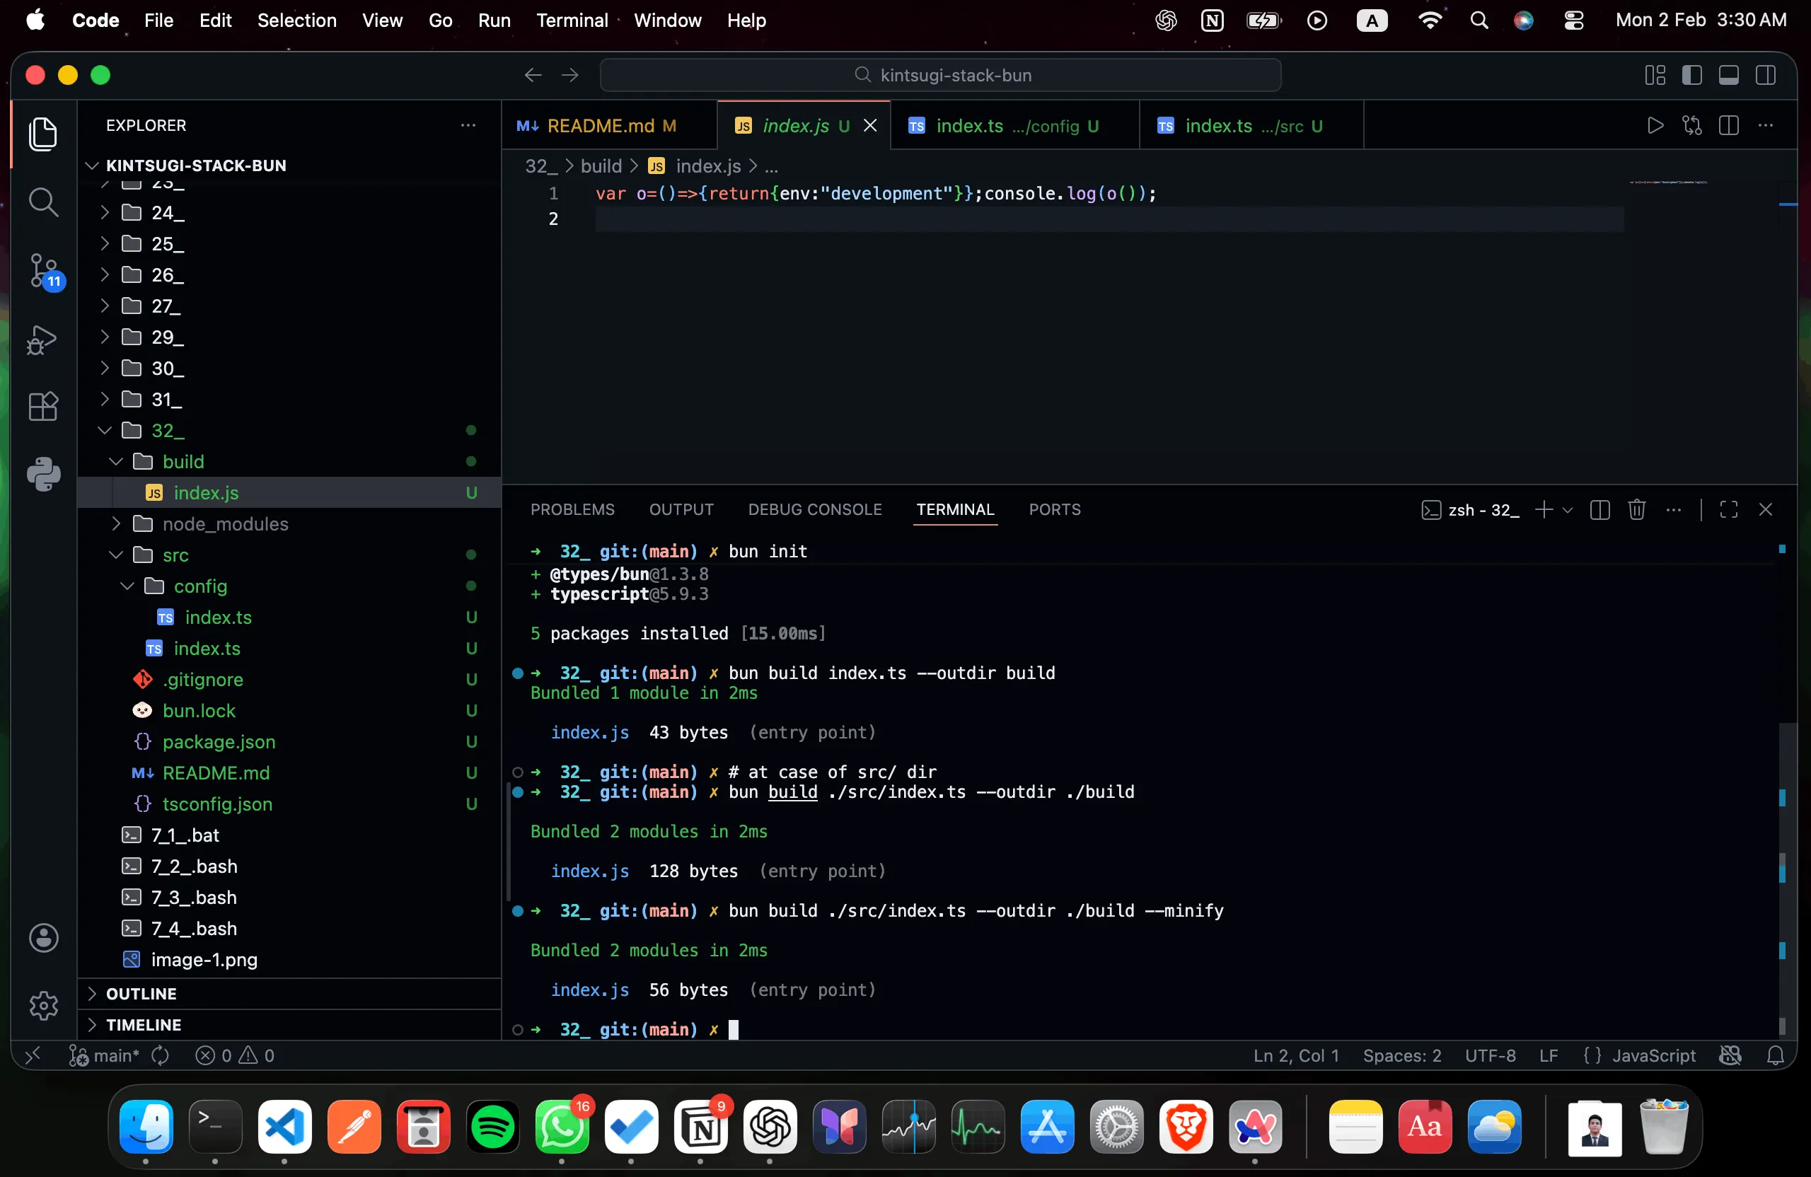Click the main* branch in the status bar
Image resolution: width=1811 pixels, height=1177 pixels.
pos(115,1056)
